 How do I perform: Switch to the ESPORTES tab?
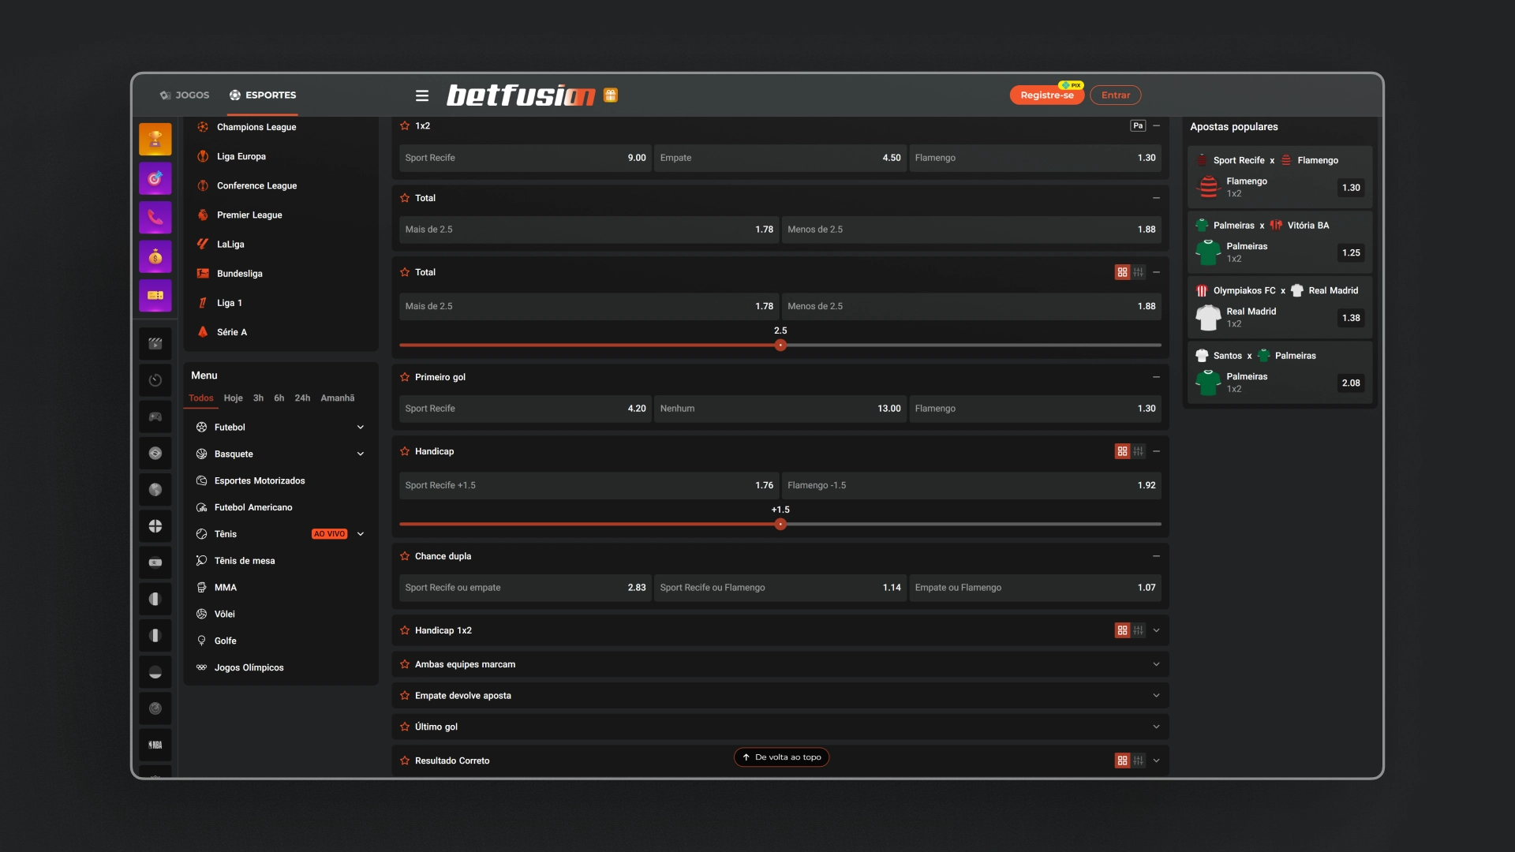pos(263,95)
